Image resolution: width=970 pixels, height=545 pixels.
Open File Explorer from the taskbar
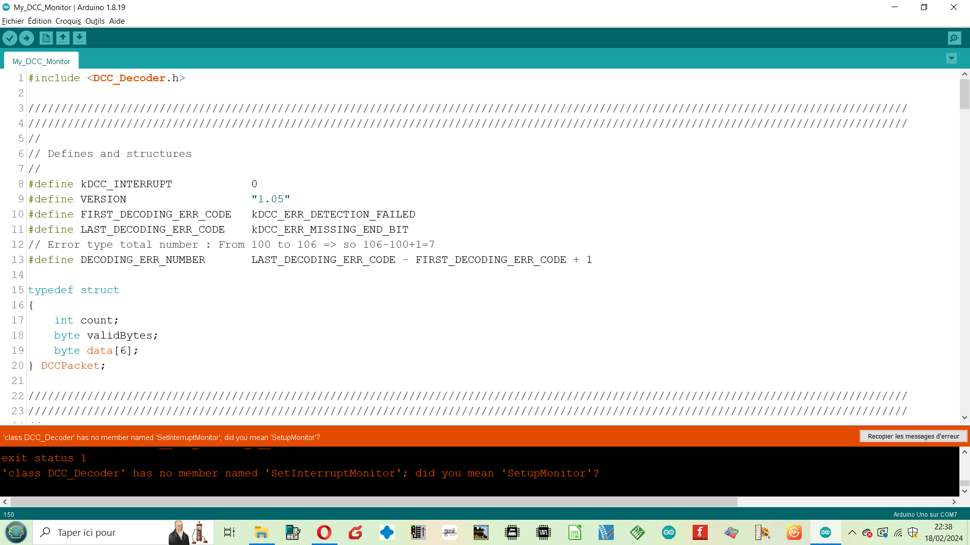click(261, 532)
